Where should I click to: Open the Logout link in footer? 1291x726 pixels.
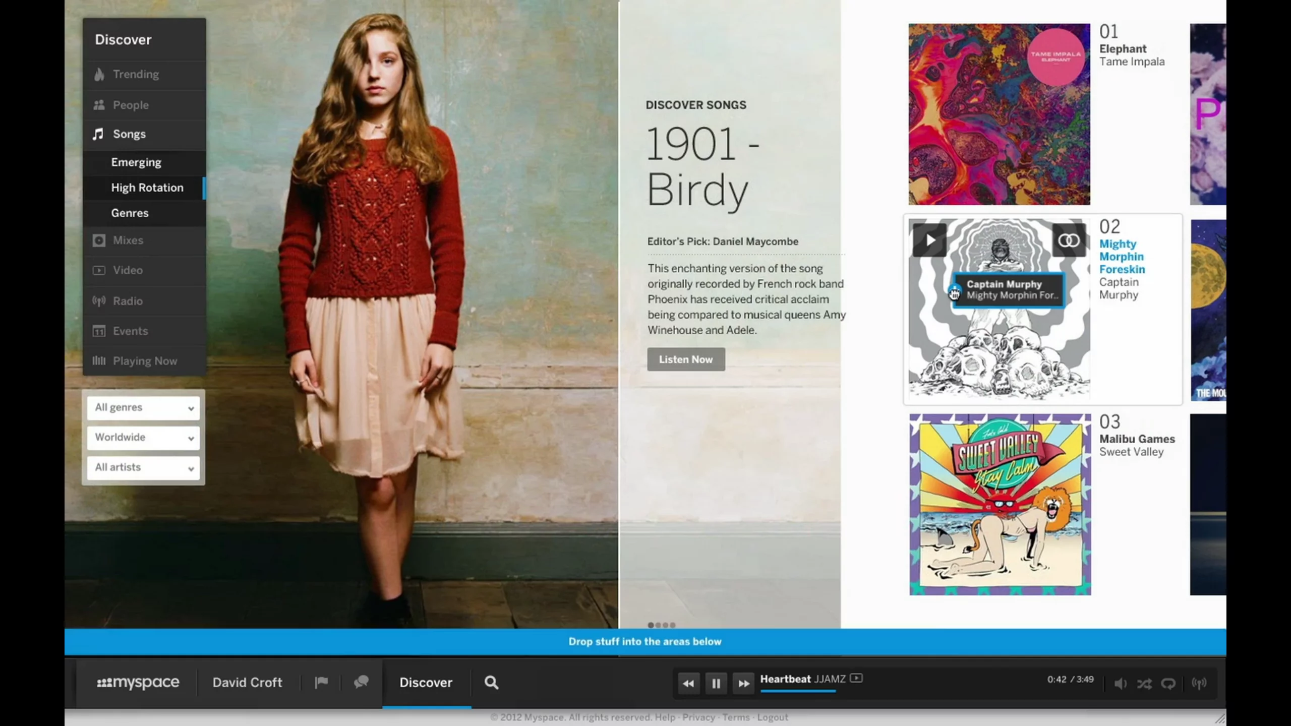[x=773, y=717]
